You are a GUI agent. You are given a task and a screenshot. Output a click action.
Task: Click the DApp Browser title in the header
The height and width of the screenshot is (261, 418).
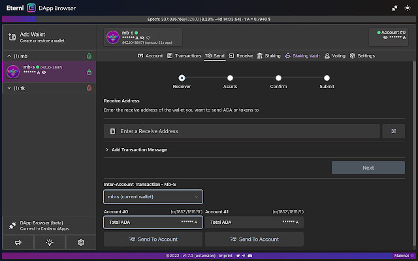(x=57, y=8)
